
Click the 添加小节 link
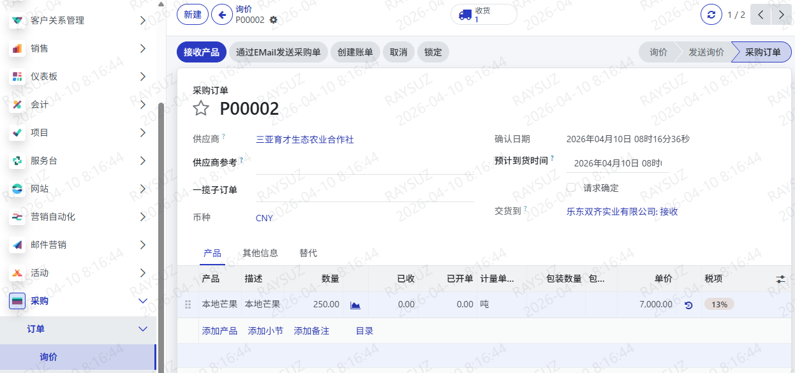click(x=265, y=331)
